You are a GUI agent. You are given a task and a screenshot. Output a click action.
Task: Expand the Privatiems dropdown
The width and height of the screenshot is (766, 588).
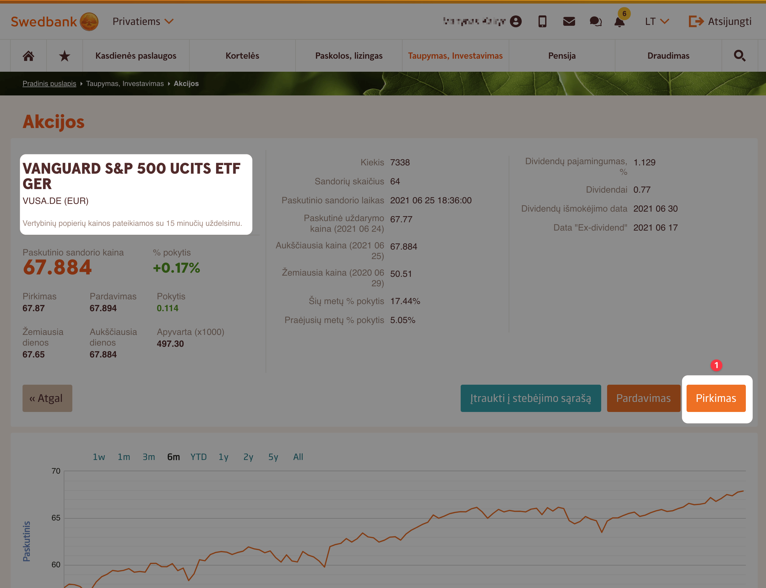[143, 21]
